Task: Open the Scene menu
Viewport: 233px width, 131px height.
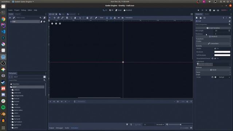Action: pos(11,10)
